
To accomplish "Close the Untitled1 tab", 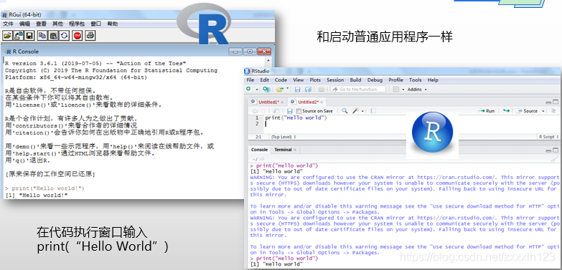I will point(282,102).
